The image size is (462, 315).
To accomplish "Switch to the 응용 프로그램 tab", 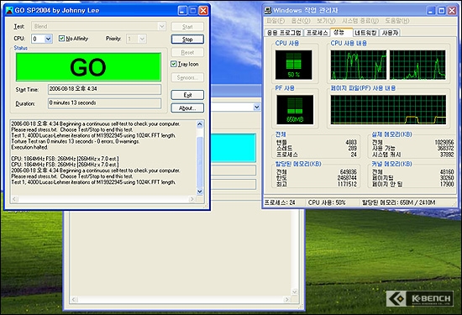I will click(284, 33).
